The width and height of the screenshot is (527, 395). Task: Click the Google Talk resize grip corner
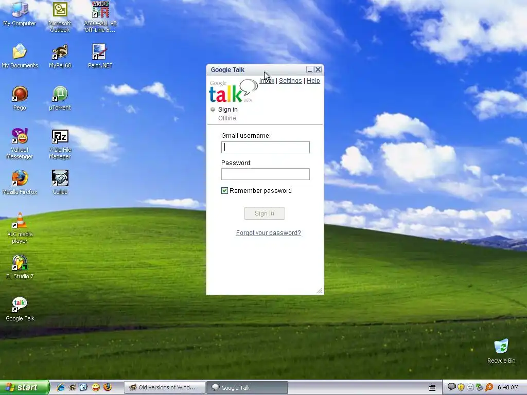319,291
